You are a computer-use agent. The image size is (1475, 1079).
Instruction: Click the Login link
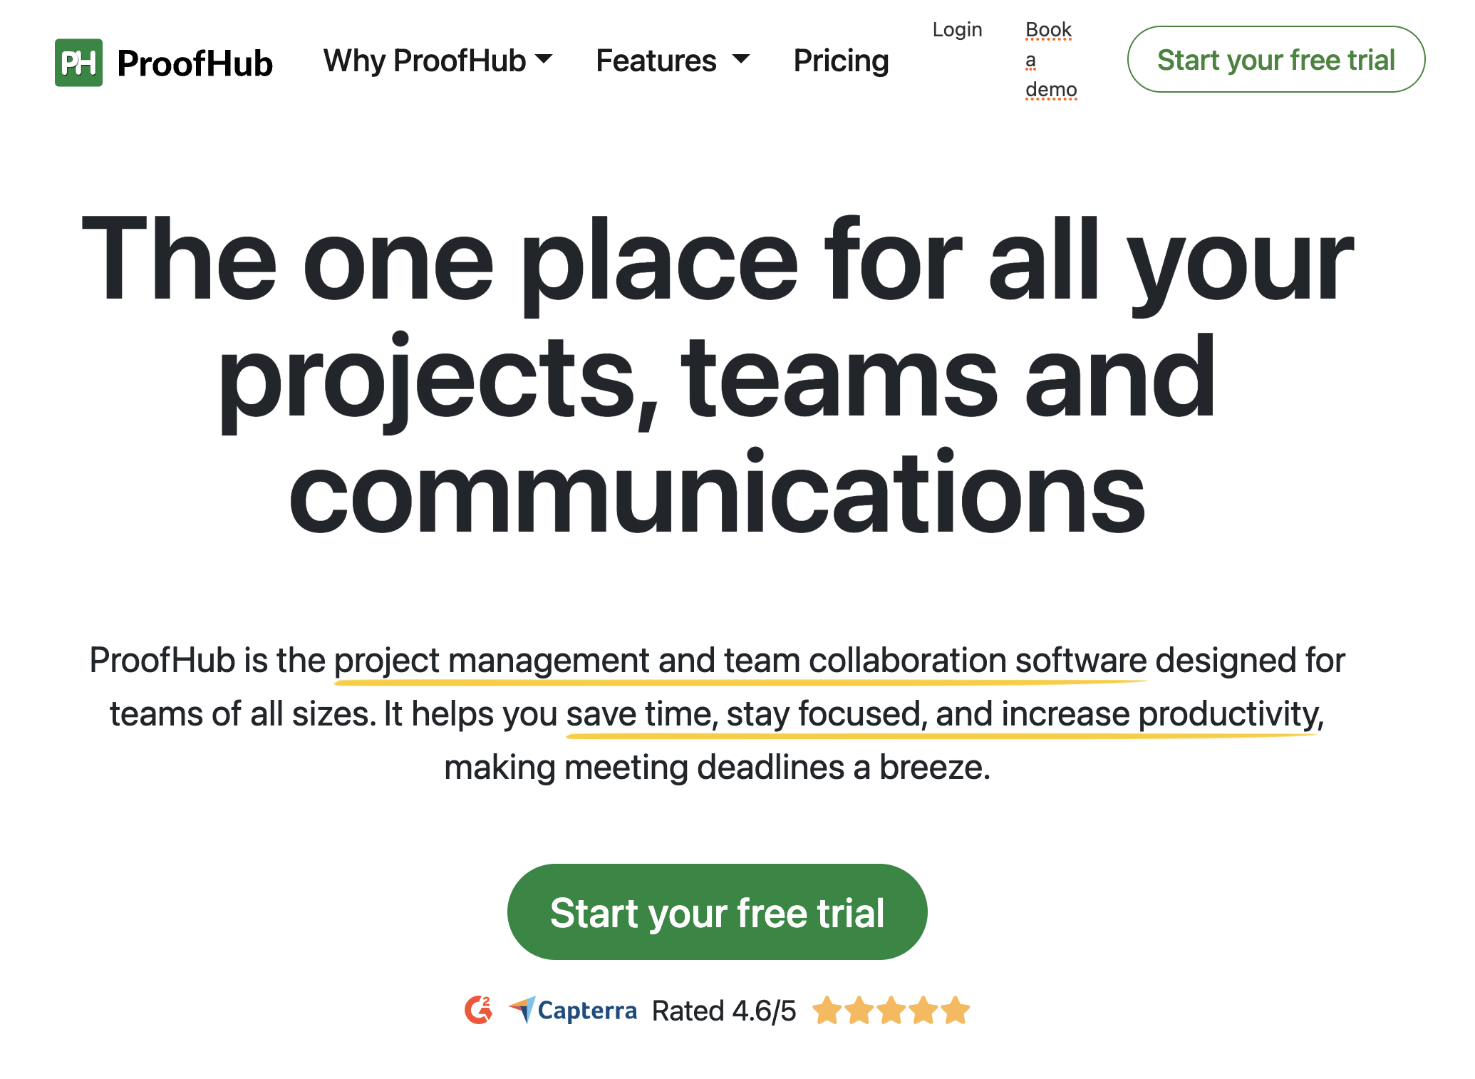(957, 30)
